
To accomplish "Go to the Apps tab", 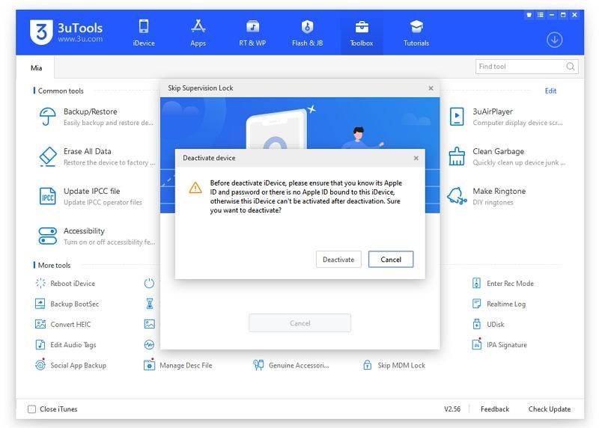I will [198, 33].
